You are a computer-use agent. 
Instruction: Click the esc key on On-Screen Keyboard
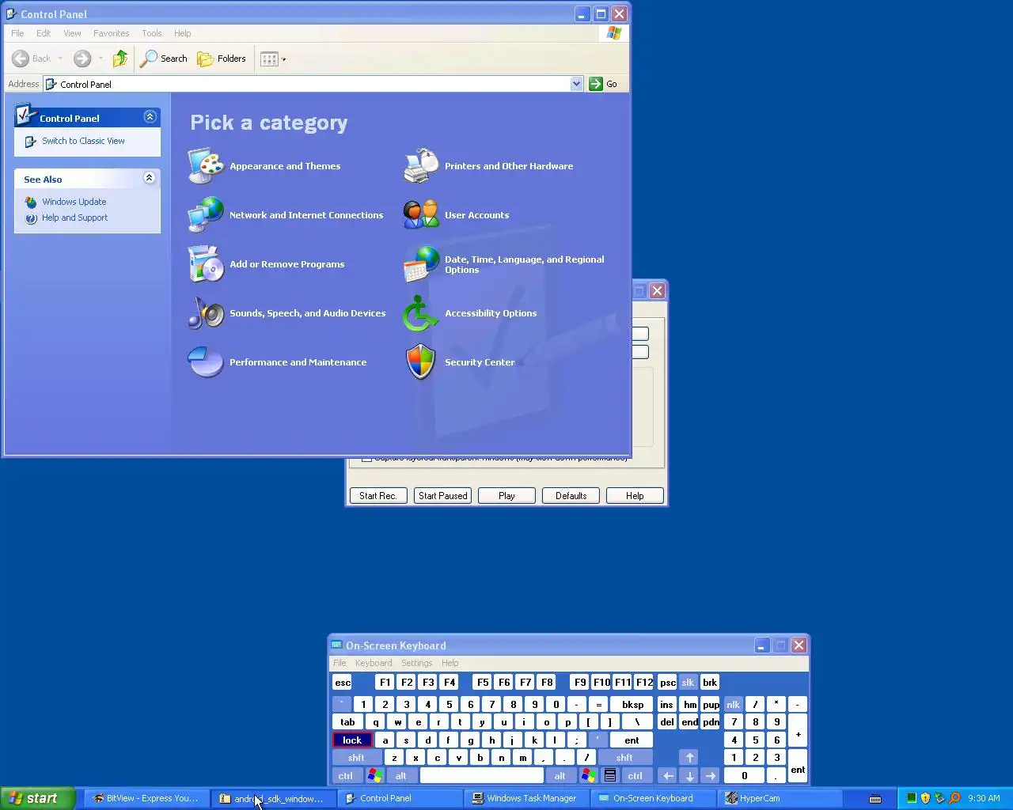[x=343, y=682]
